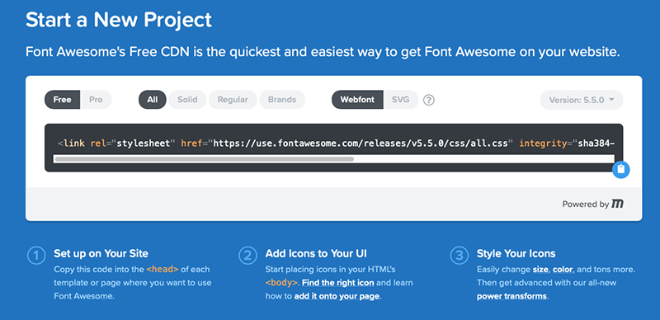Viewport: 660px width, 320px height.
Task: Click the horizontal scrollbar in the code box
Action: coord(204,159)
